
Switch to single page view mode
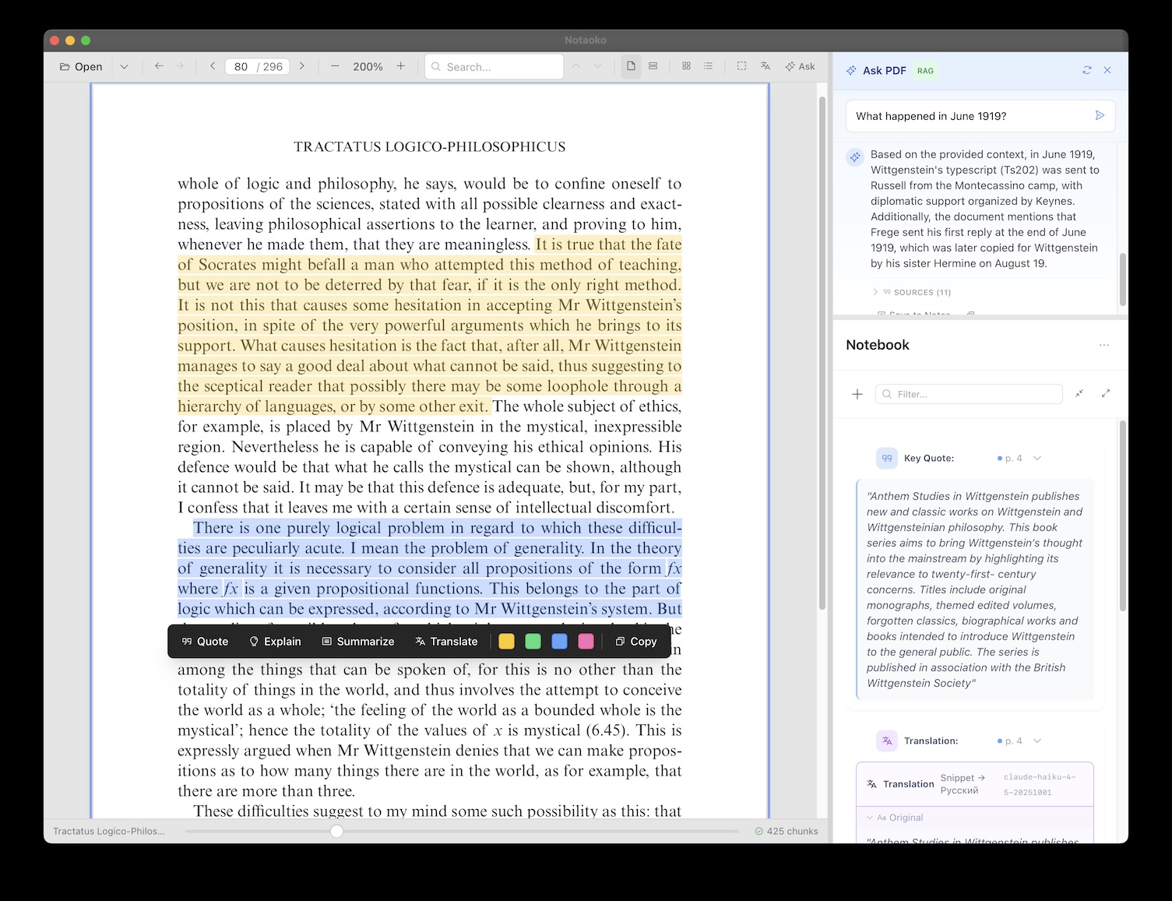click(x=630, y=66)
